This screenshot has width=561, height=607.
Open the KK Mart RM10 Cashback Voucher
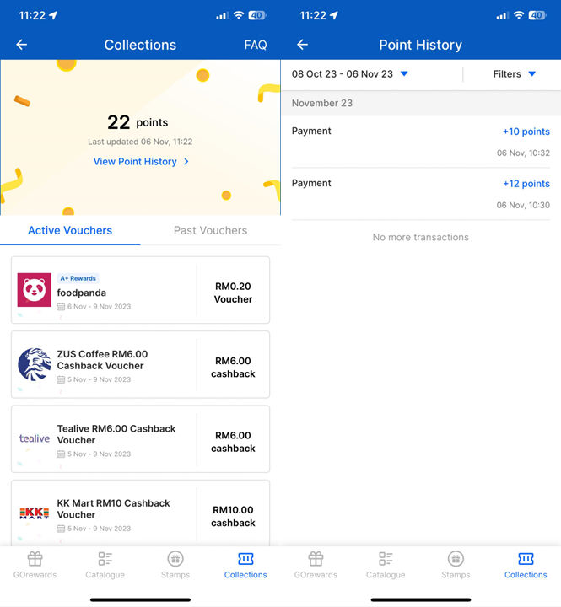140,513
